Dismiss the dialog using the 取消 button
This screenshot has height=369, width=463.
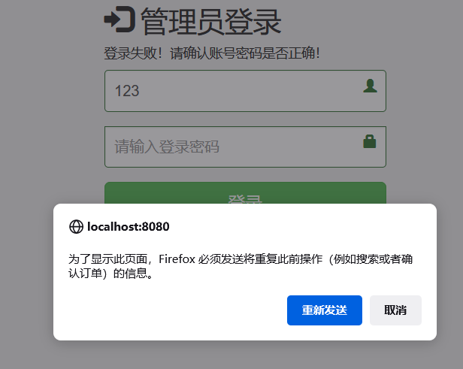point(395,310)
